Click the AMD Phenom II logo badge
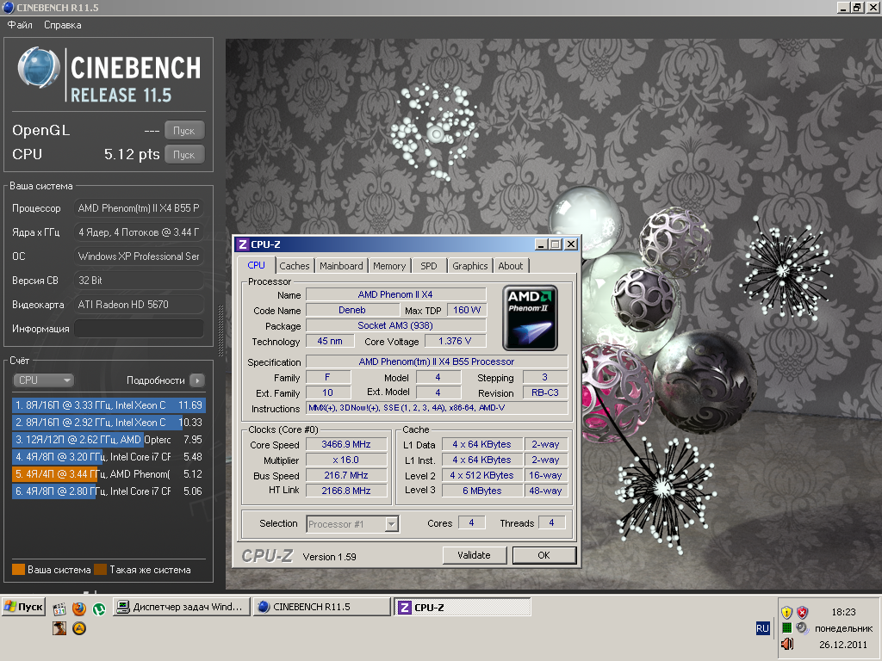Viewport: 882px width, 661px height. coord(530,318)
